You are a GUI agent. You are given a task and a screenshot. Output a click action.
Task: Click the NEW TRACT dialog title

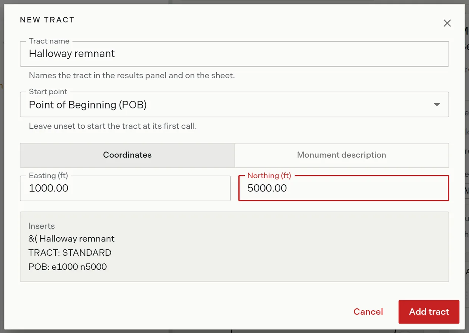point(47,20)
